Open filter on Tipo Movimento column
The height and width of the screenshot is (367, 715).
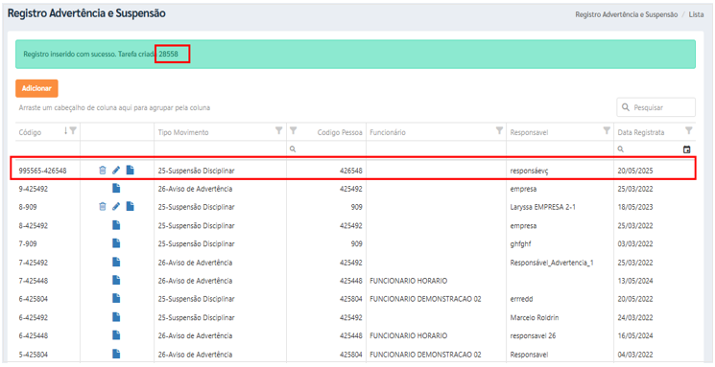[278, 131]
